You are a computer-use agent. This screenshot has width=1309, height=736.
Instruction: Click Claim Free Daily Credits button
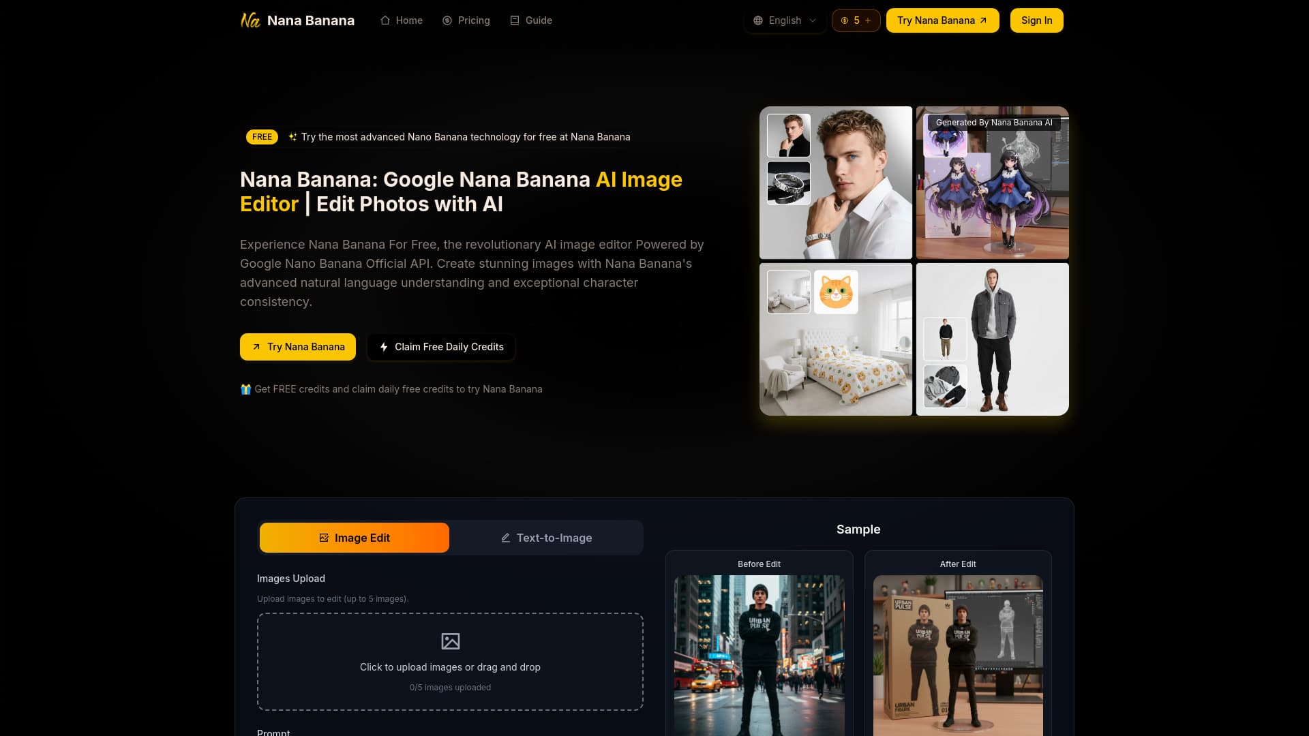click(x=441, y=347)
